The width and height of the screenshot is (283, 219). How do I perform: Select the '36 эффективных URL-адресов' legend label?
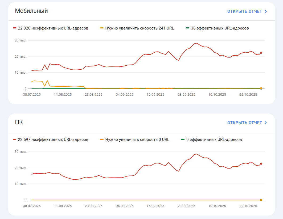tap(220, 28)
